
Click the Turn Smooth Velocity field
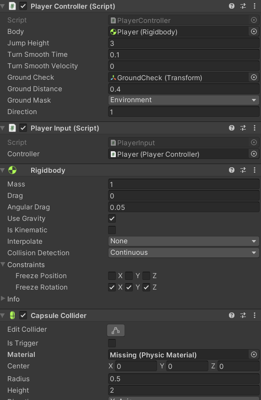184,66
